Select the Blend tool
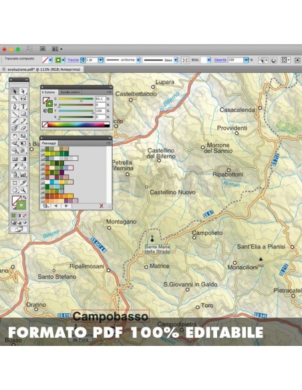302x390 pixels. click(x=23, y=166)
